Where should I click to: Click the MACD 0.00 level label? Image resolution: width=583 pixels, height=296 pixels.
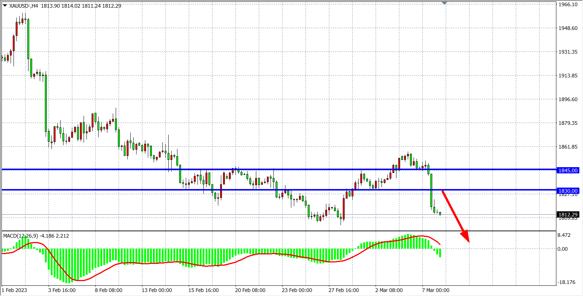[x=563, y=249]
